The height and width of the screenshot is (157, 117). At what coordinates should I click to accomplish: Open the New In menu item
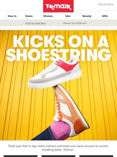[12, 16]
